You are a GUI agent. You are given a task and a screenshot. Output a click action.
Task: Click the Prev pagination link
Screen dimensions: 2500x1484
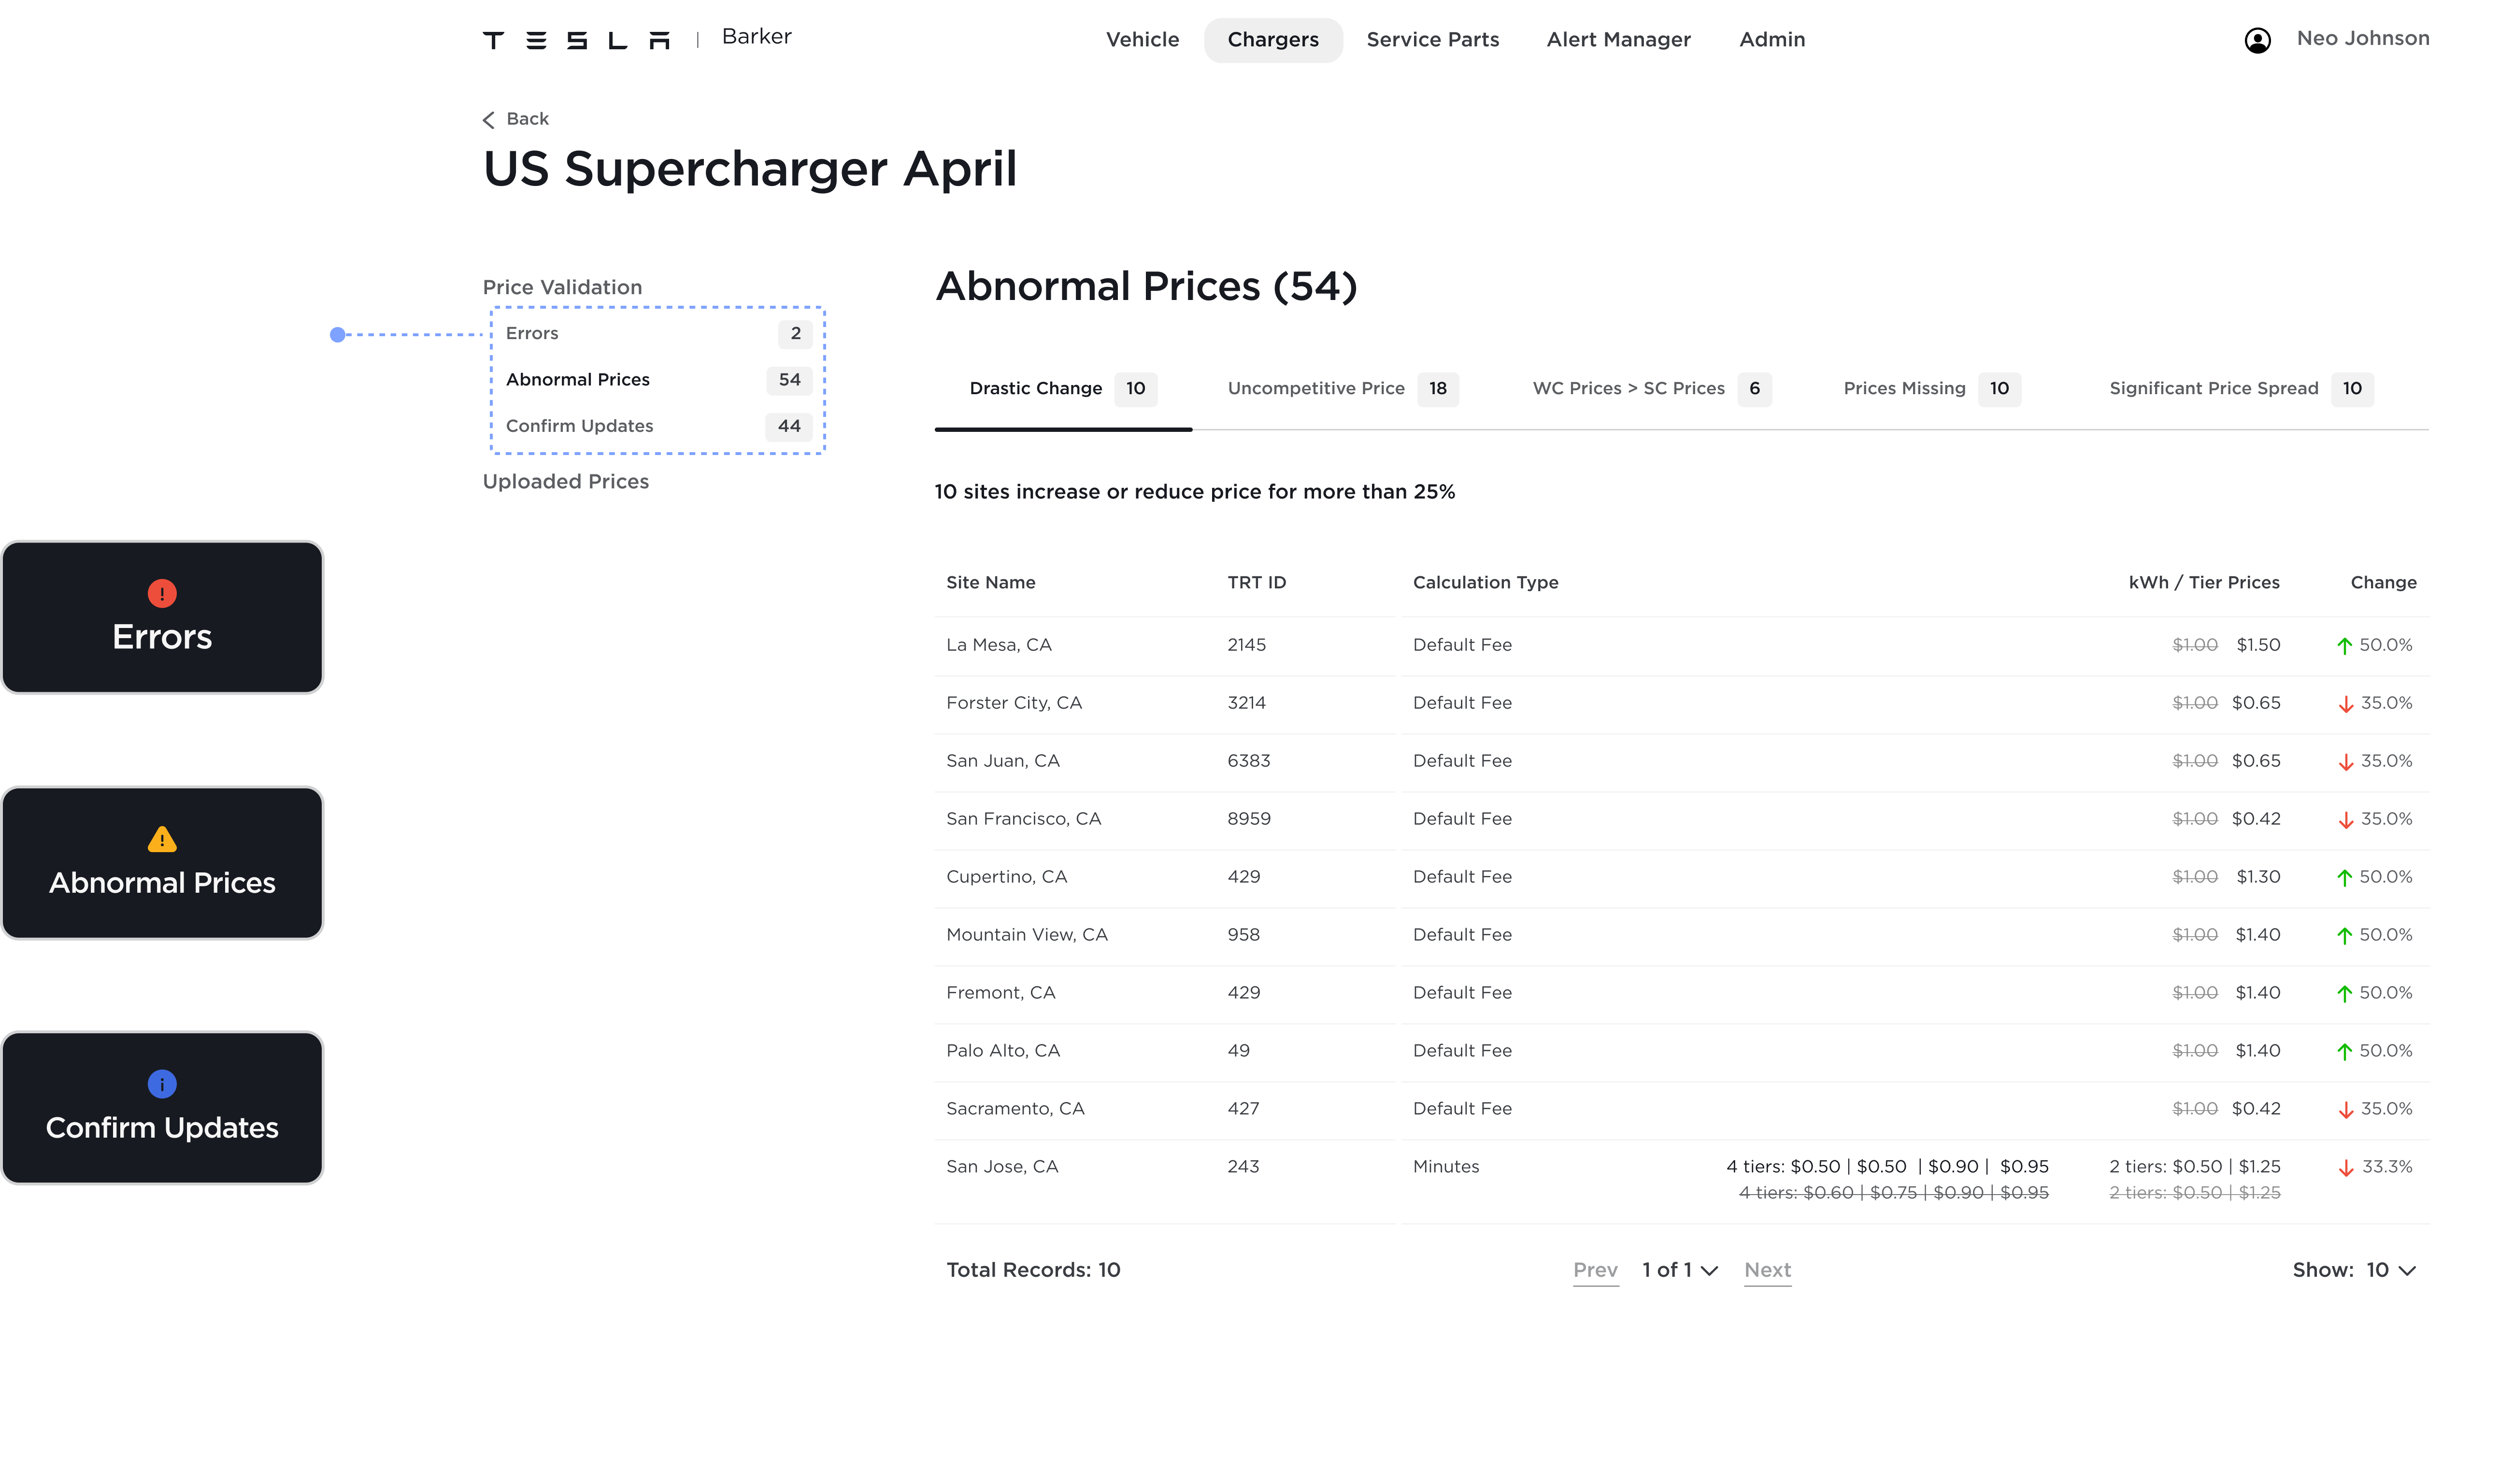[1595, 1270]
